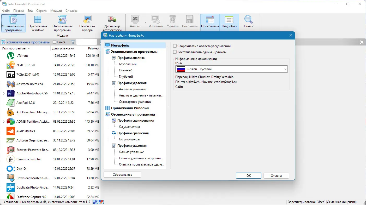Select the µTorrent program icon

tap(11, 56)
